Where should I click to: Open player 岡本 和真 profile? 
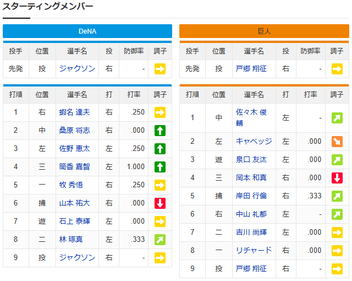tap(251, 178)
